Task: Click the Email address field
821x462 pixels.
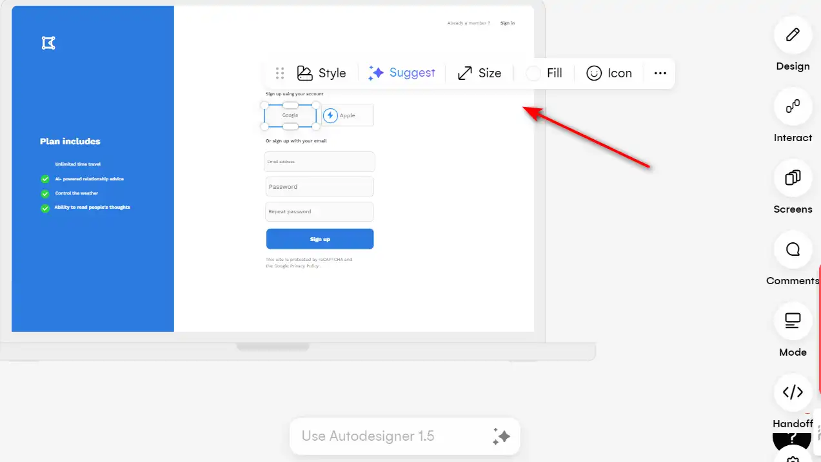Action: [319, 162]
